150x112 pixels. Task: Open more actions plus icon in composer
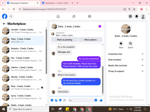click(52, 100)
